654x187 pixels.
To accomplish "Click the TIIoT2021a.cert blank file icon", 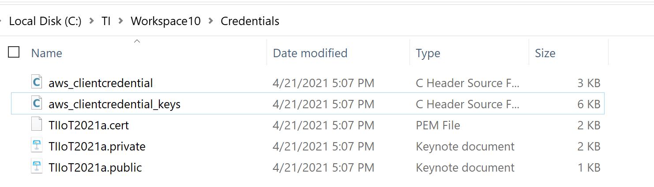I will point(37,125).
